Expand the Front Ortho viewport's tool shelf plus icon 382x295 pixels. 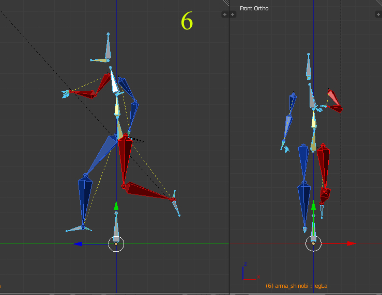(233, 14)
